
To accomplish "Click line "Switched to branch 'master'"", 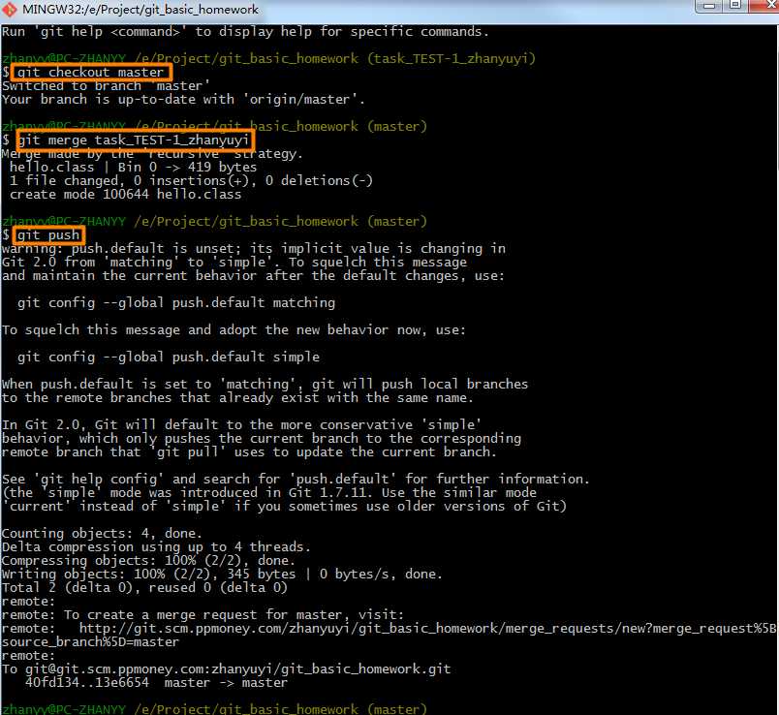I will 106,86.
